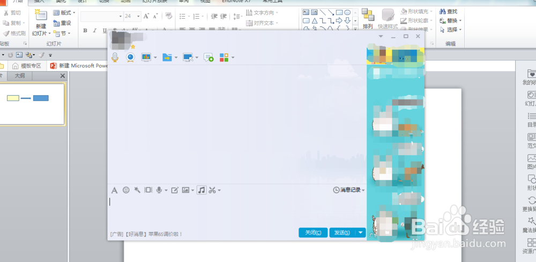Screen dimensions: 536x262
Task: Select the oval shape in the shapes gallery
Action: (x=347, y=13)
